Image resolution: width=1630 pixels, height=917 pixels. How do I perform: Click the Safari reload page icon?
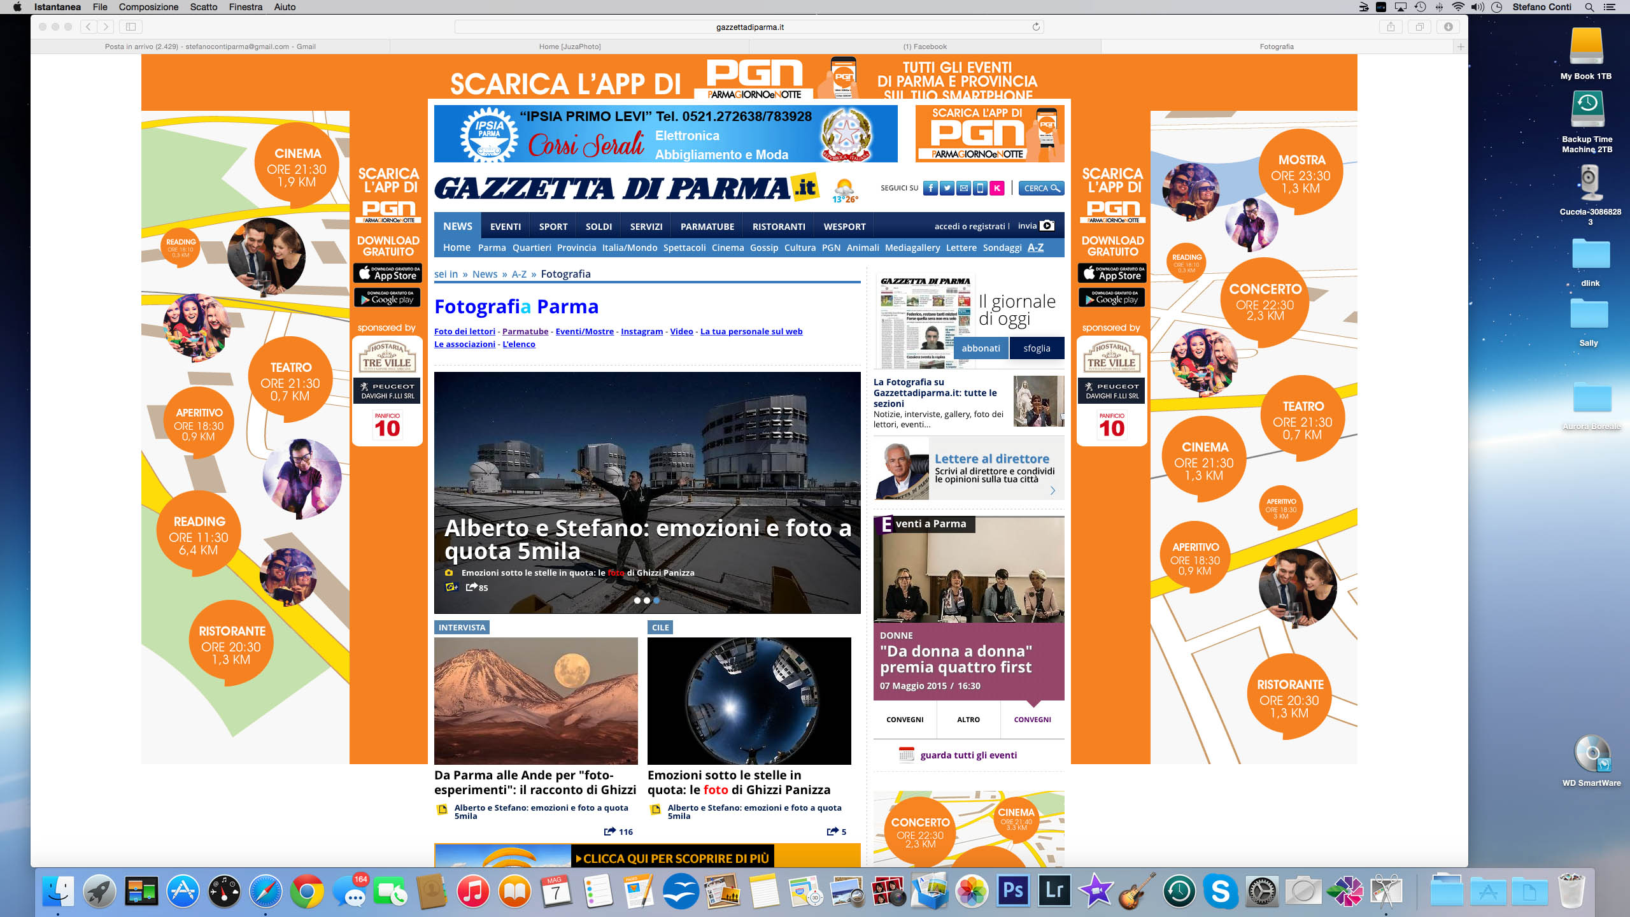[1036, 27]
